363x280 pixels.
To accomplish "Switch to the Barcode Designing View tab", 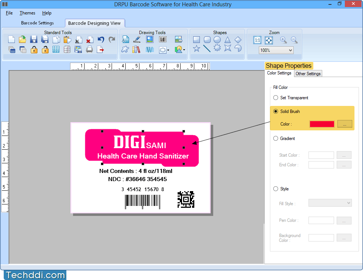I will pos(95,23).
